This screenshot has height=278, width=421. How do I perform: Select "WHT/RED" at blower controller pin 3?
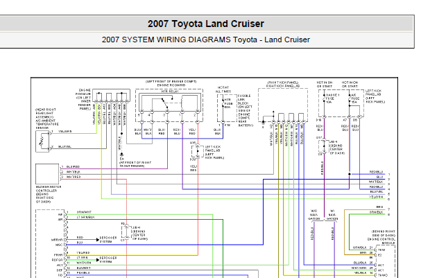pos(74,177)
